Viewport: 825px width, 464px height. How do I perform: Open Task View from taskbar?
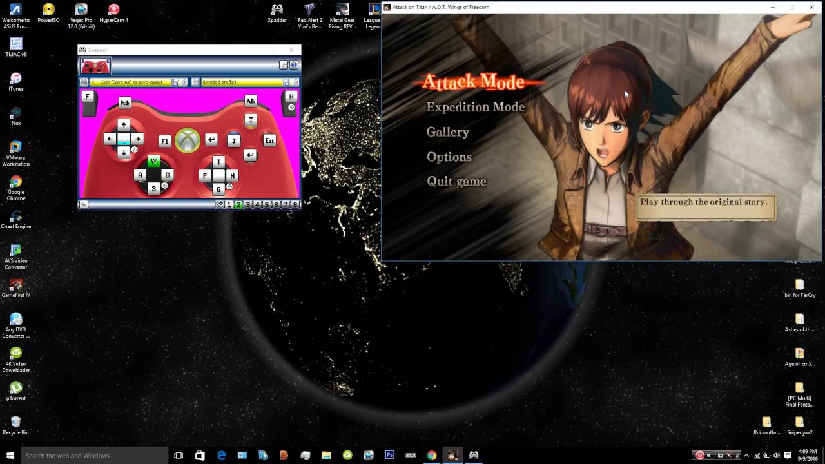pos(179,455)
